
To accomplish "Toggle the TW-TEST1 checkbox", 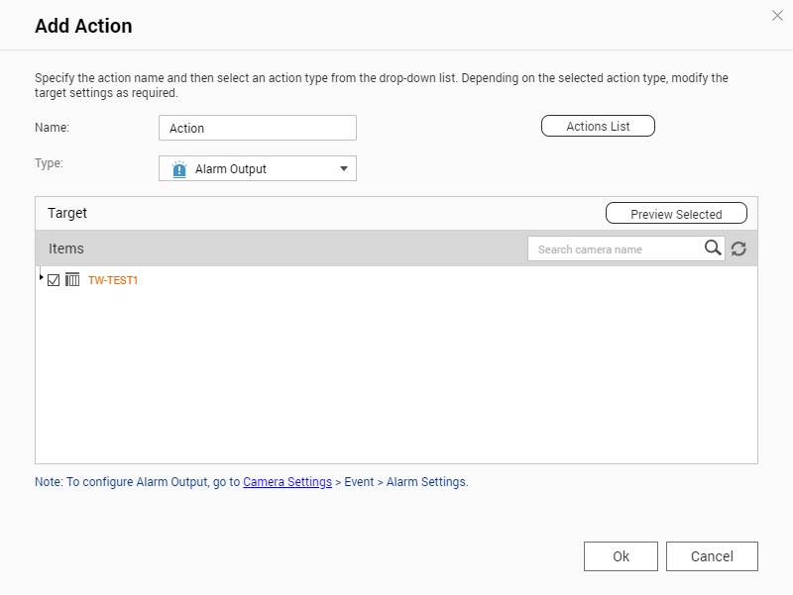I will pos(54,280).
